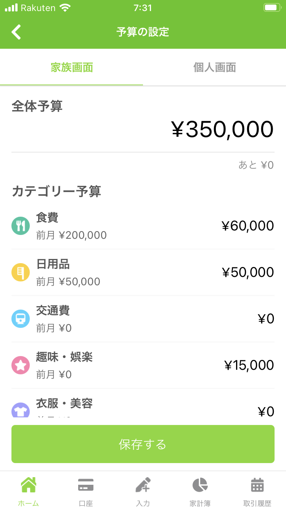Screen dimensions: 286x508
Task: Select the 家族画面 tab
Action: (x=72, y=68)
